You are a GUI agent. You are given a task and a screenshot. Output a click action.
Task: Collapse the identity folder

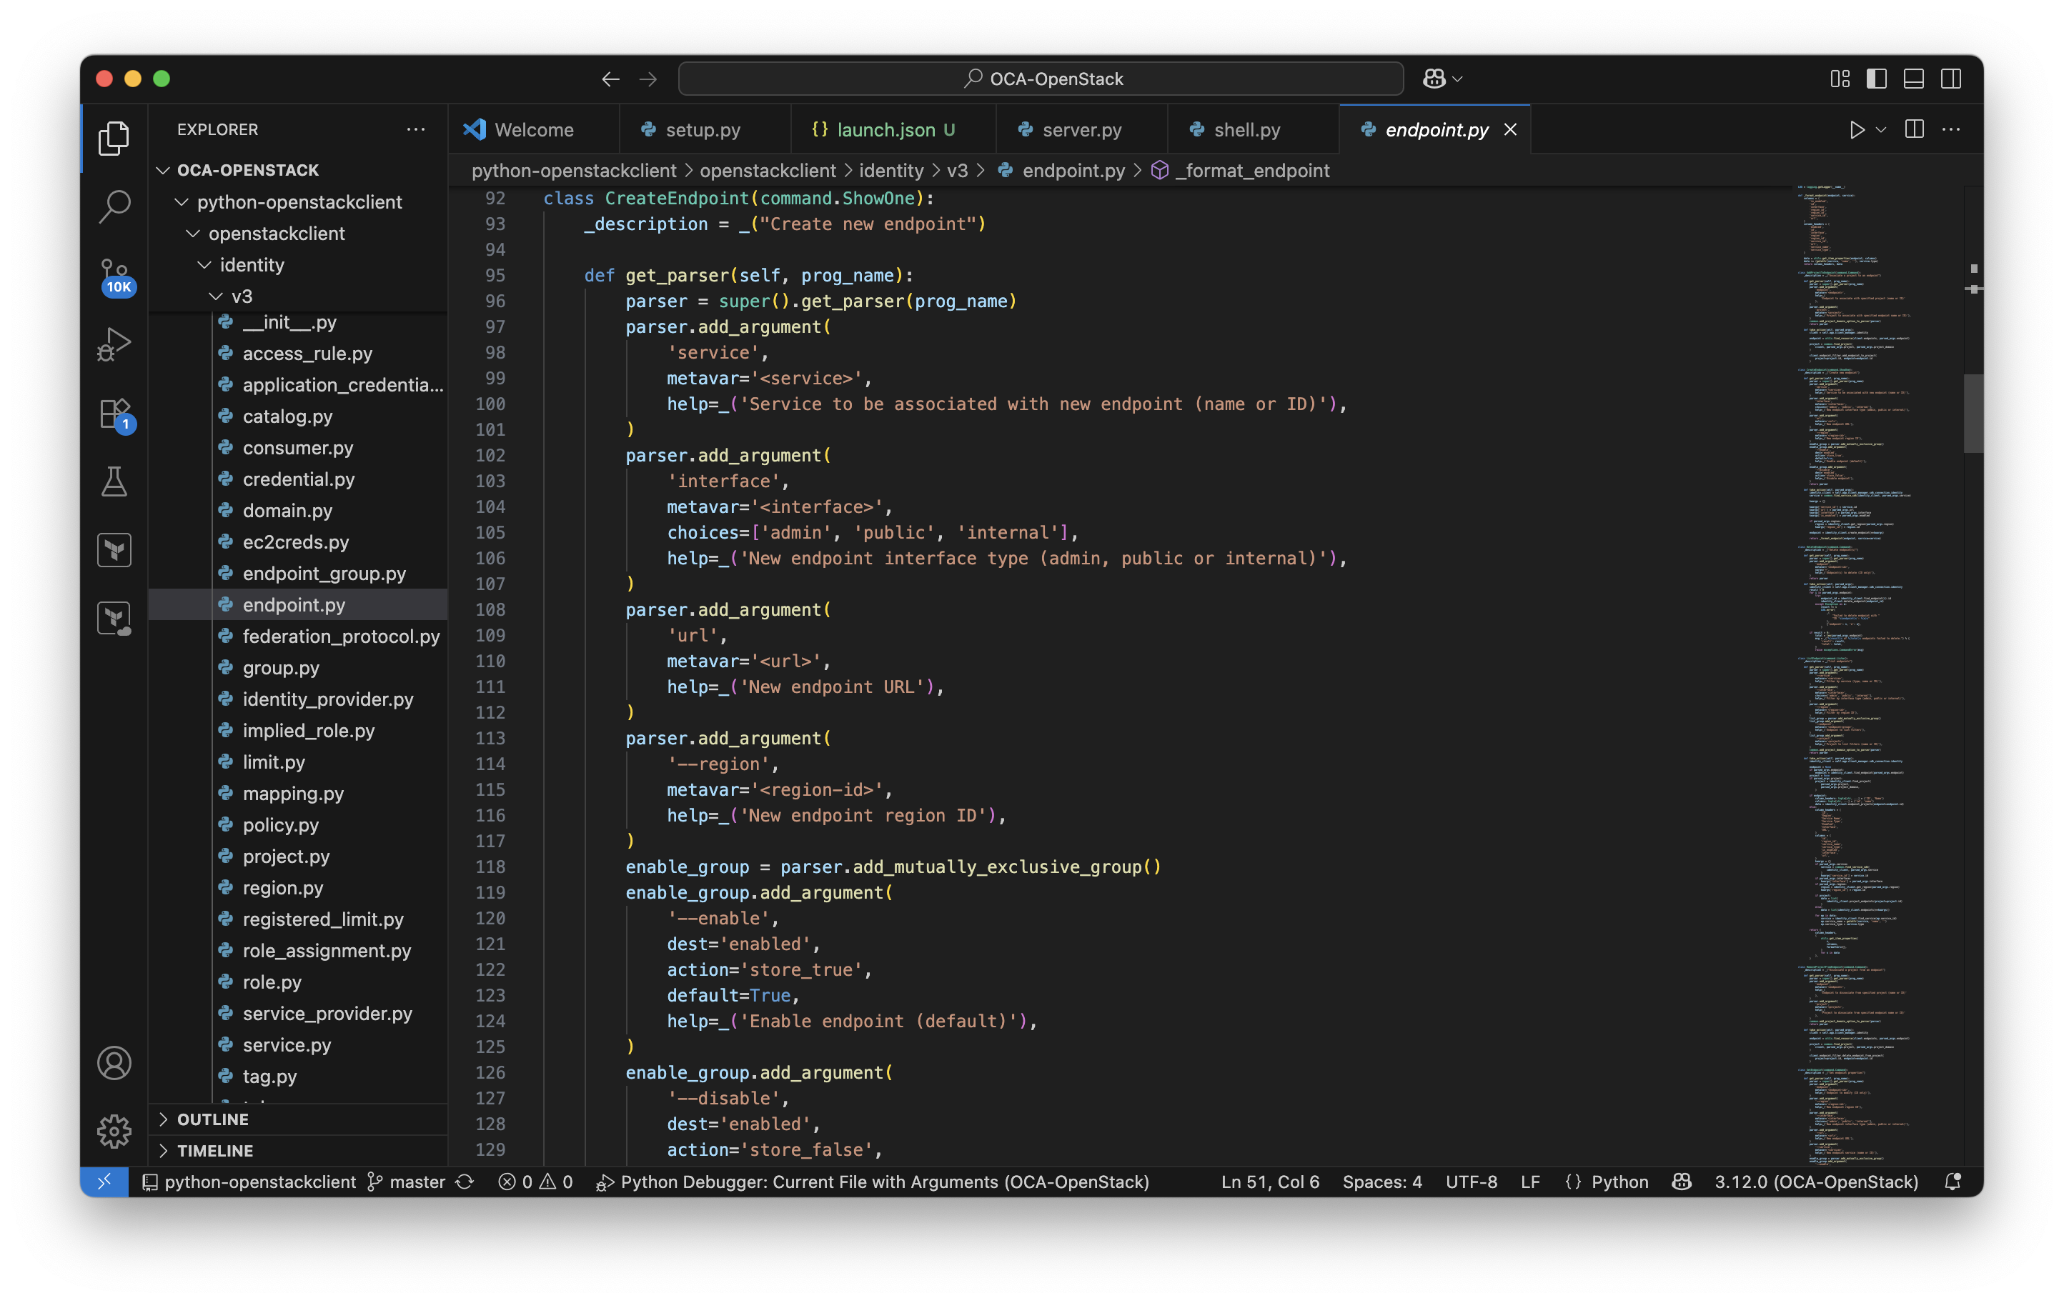coord(250,265)
